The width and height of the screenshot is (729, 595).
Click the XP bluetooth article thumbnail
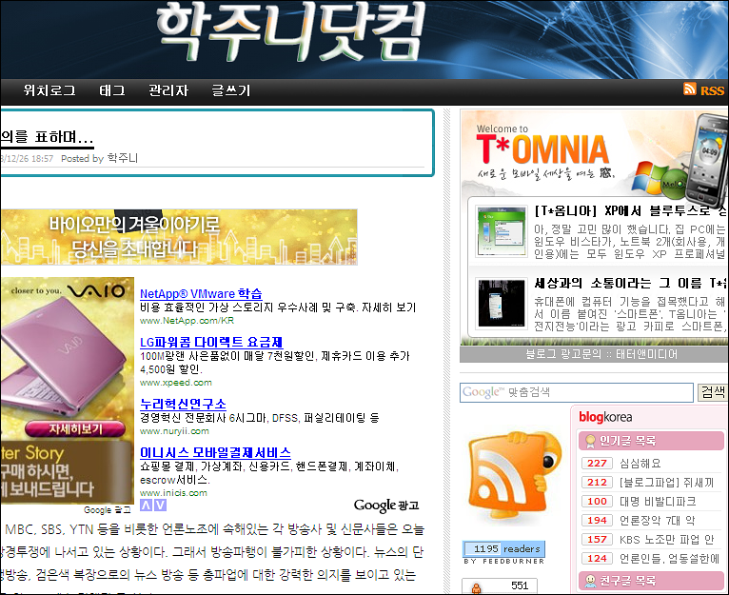502,231
